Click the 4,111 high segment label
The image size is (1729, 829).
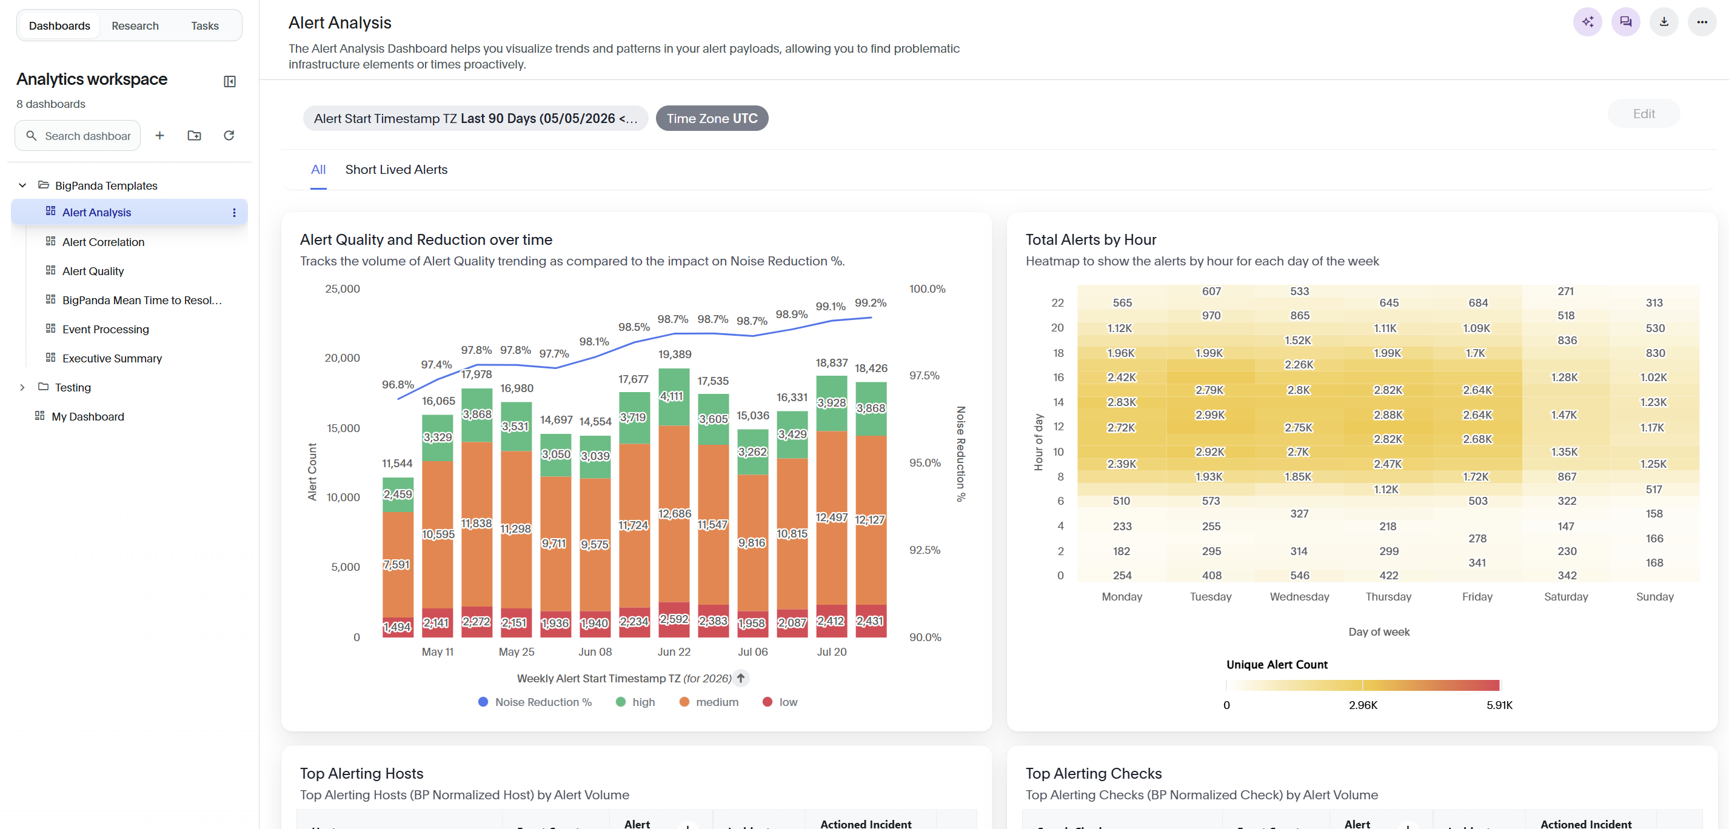tap(671, 396)
